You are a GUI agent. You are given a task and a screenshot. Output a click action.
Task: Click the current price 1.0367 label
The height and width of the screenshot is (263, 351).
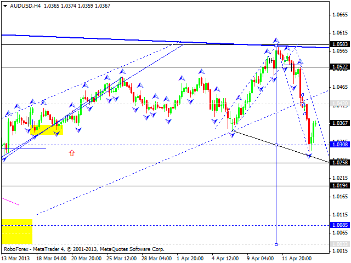pyautogui.click(x=340, y=123)
